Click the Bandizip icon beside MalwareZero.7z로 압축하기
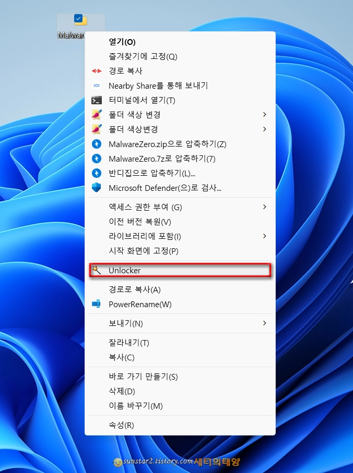This screenshot has height=473, width=353. click(x=97, y=159)
